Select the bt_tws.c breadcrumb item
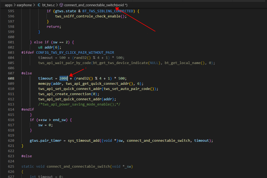Image resolution: width=267 pixels, height=178 pixels. [48, 5]
